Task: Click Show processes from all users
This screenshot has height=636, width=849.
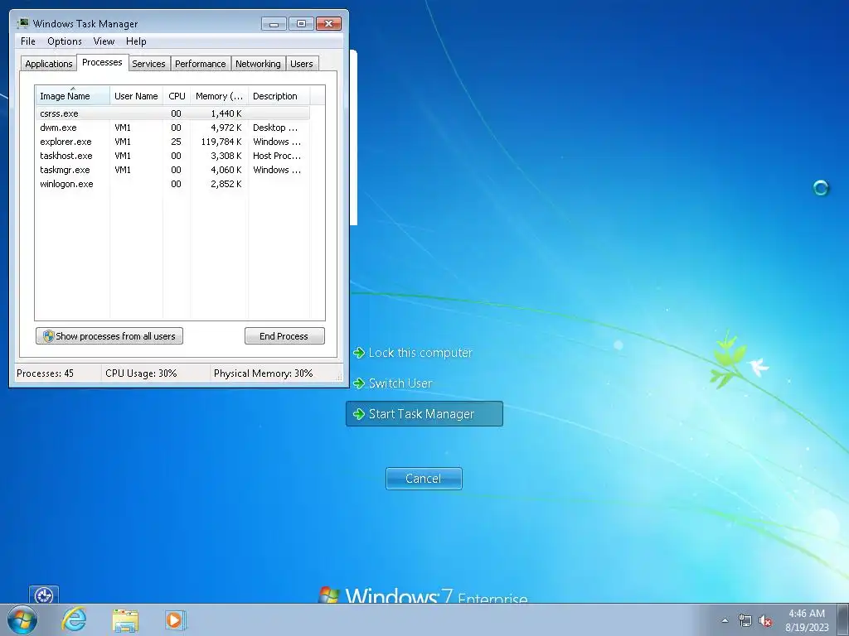Action: pos(109,336)
